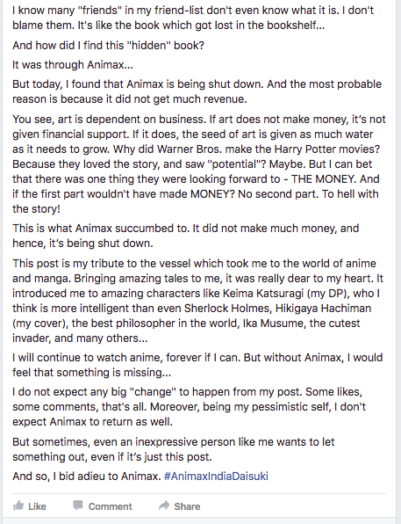Viewport: 401px width, 524px height.
Task: Click the paragraph "This is what Animax succumbed to"
Action: 185,236
